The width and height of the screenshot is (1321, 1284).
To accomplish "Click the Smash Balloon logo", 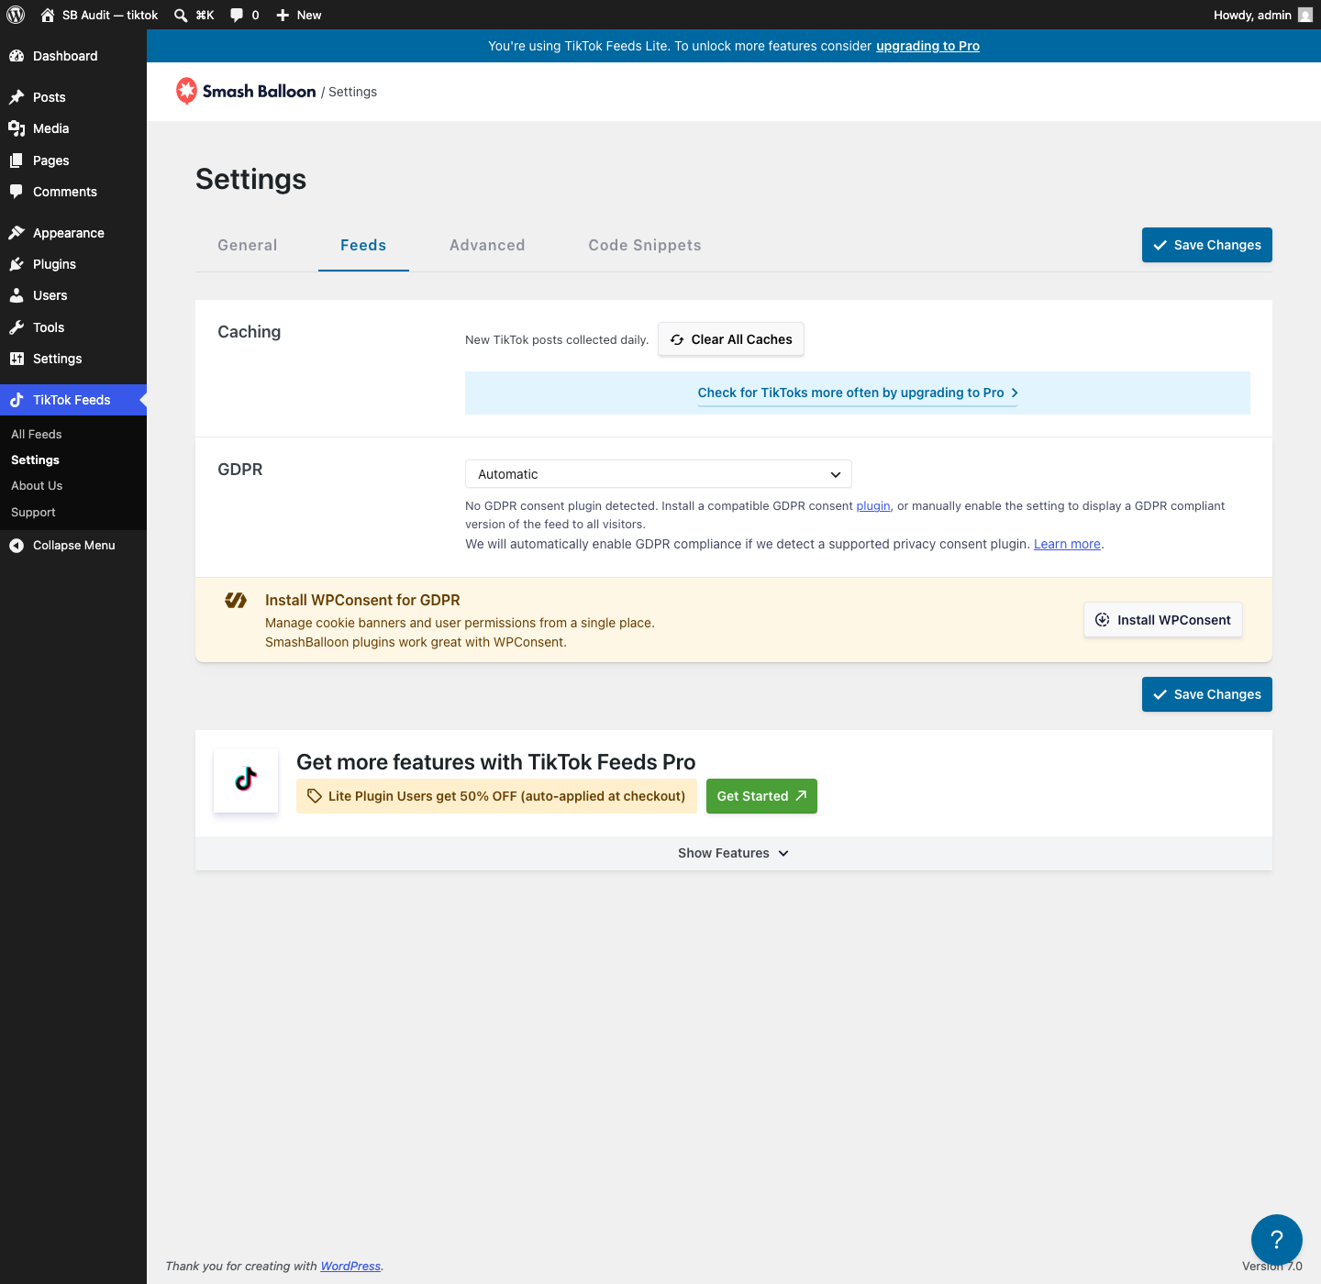I will pyautogui.click(x=246, y=91).
